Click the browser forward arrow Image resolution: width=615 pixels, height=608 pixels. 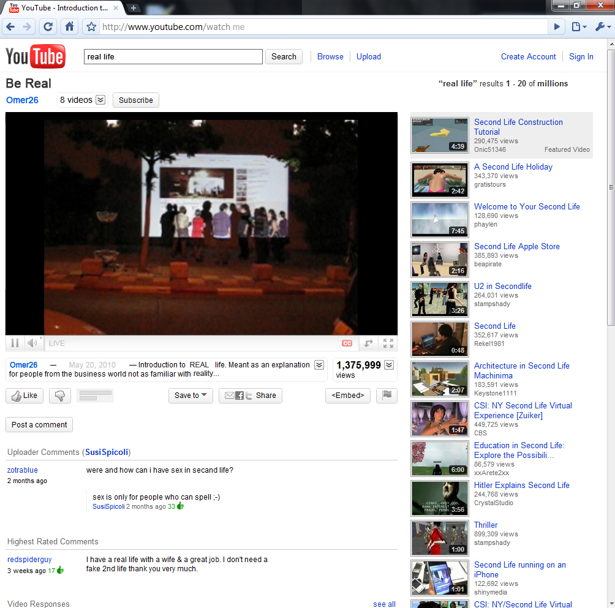27,27
